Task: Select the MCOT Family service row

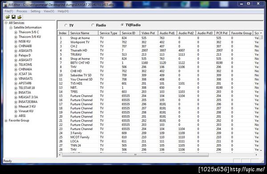Action: (158, 137)
